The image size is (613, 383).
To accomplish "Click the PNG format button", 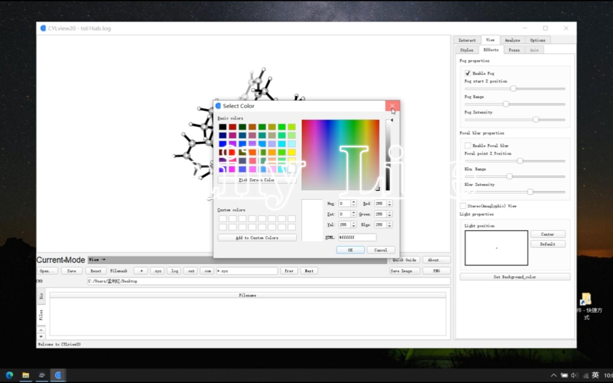I will [x=436, y=271].
